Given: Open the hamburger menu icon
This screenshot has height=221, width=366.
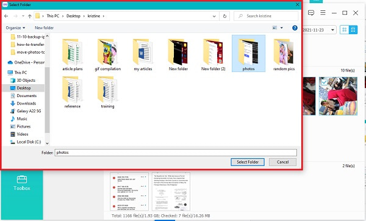Looking at the screenshot, I should pos(323,12).
